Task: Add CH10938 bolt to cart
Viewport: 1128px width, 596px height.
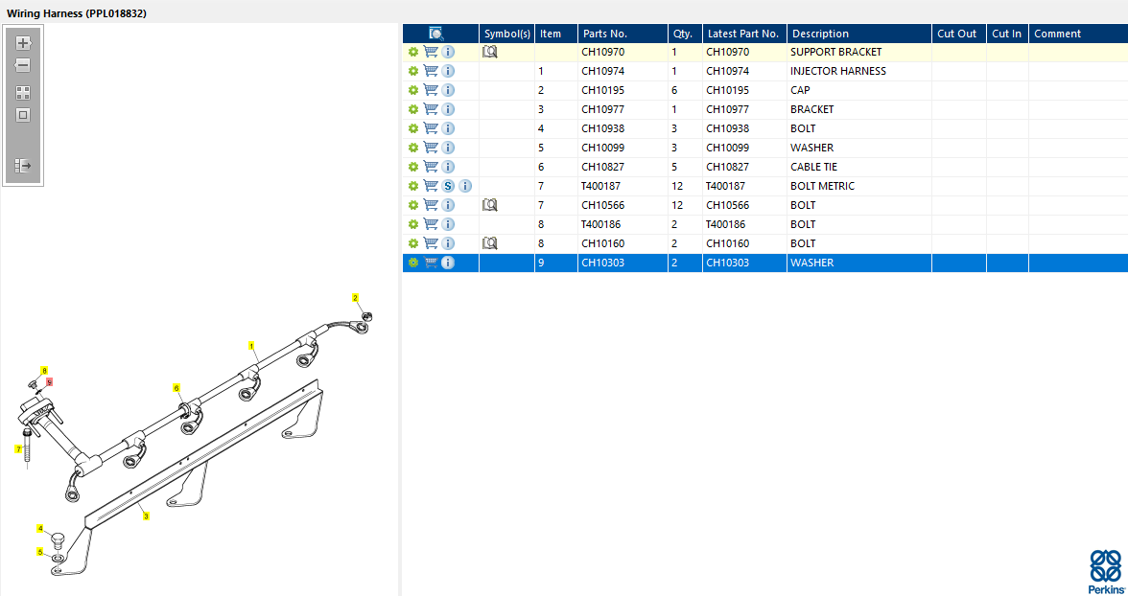Action: (x=431, y=128)
